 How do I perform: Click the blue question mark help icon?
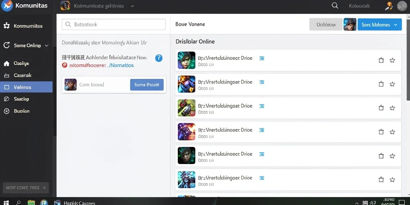[x=159, y=58]
